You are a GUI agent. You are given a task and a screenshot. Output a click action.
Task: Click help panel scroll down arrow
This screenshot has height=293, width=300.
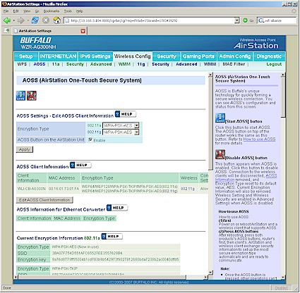pos(283,277)
